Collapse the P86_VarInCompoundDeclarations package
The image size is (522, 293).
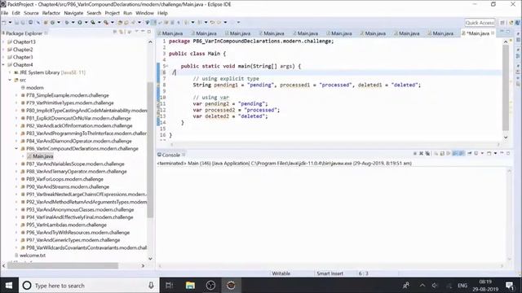click(16, 148)
